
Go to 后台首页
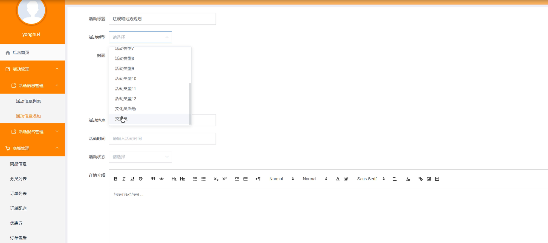tap(32, 53)
